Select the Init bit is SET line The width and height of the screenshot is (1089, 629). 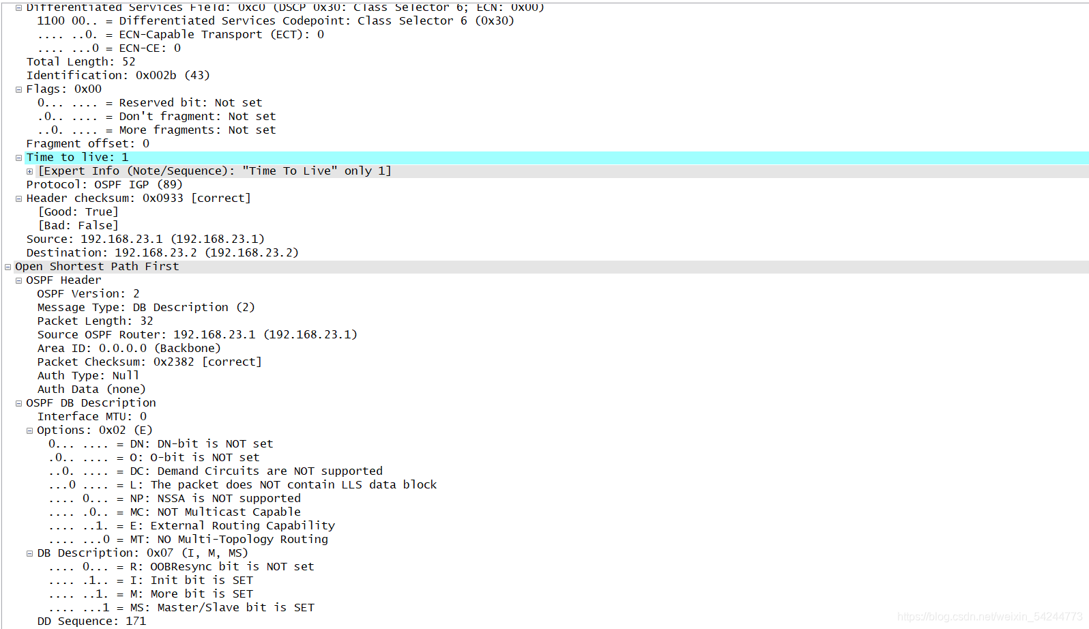coord(151,581)
